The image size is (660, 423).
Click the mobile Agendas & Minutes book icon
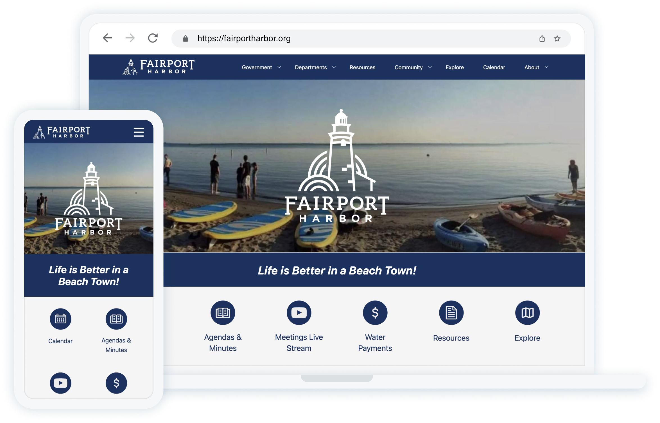pyautogui.click(x=116, y=319)
